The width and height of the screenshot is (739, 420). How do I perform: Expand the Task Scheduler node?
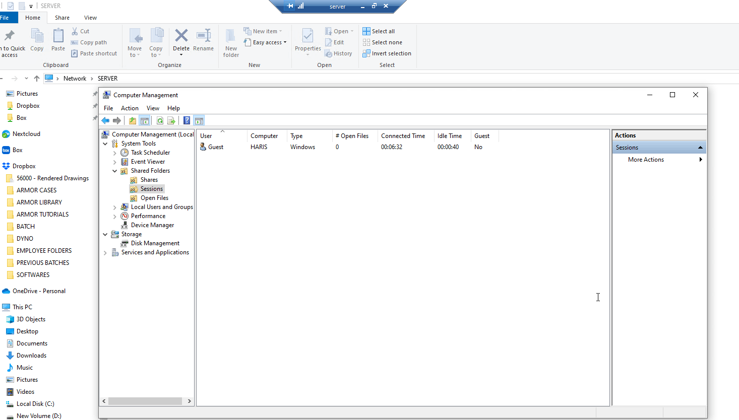point(115,153)
